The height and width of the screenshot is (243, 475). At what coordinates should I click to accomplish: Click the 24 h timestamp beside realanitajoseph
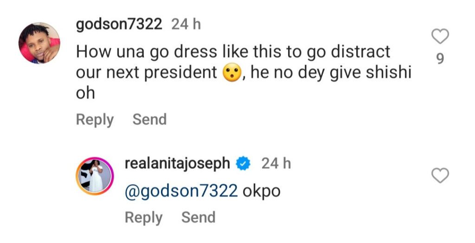(x=276, y=163)
